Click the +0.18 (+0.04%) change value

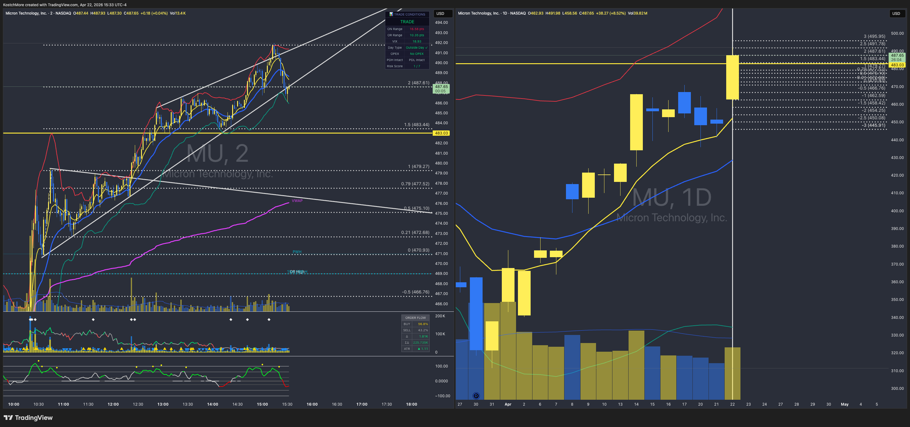pyautogui.click(x=154, y=13)
